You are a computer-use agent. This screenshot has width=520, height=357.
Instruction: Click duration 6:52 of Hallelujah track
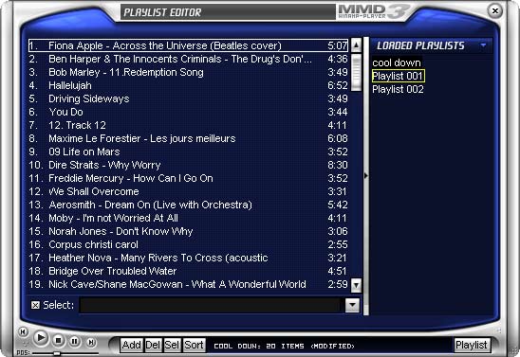338,85
